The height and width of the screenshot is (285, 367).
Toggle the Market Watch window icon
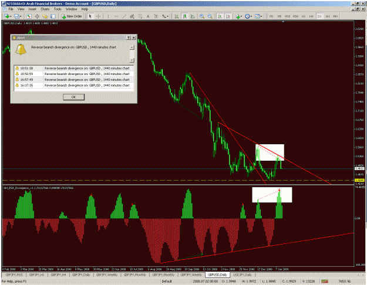[x=29, y=16]
